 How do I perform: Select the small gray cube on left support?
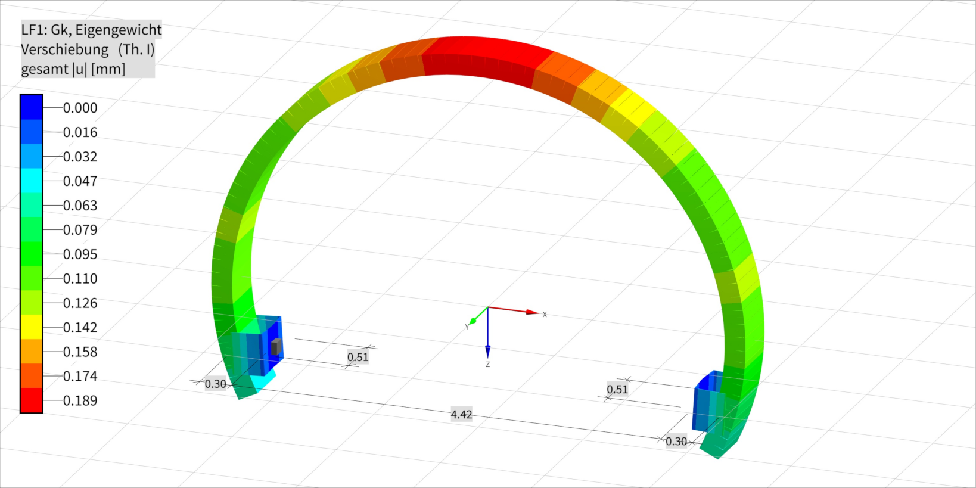point(275,347)
